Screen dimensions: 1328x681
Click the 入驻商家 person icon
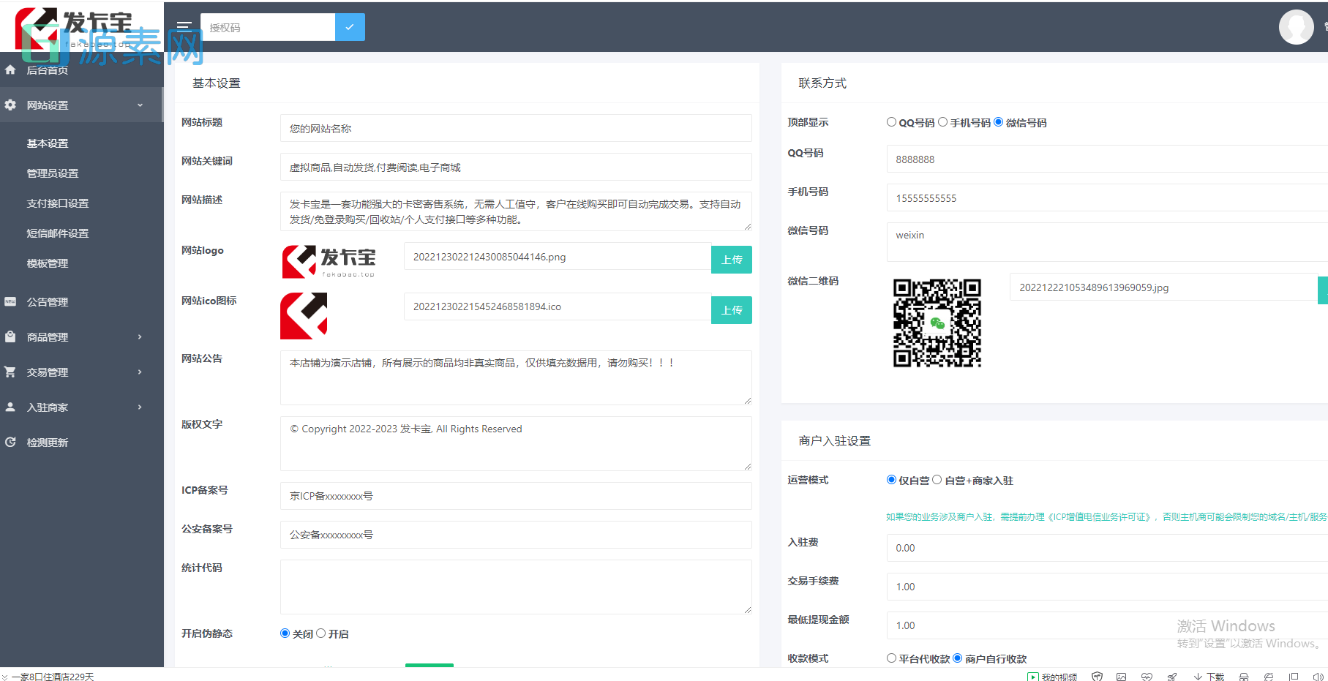point(10,407)
